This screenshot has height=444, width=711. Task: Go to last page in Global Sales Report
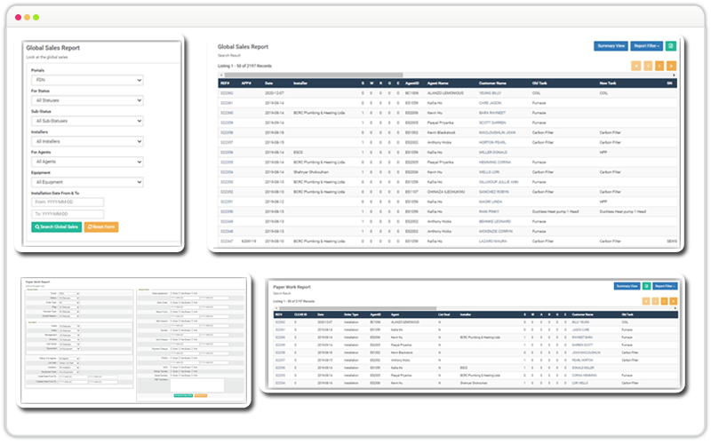(671, 66)
